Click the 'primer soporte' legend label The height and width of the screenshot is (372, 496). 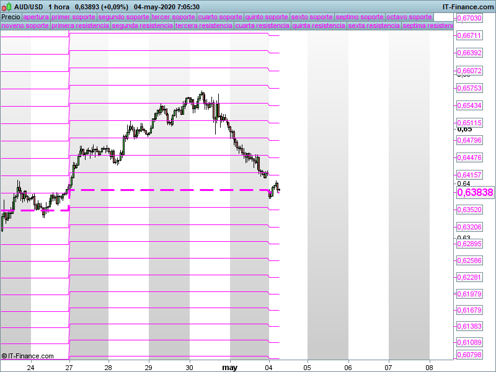(x=73, y=17)
